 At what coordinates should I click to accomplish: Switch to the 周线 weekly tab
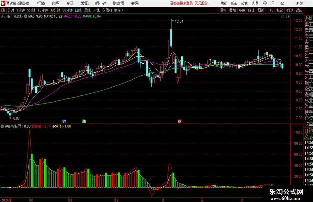coord(87,10)
